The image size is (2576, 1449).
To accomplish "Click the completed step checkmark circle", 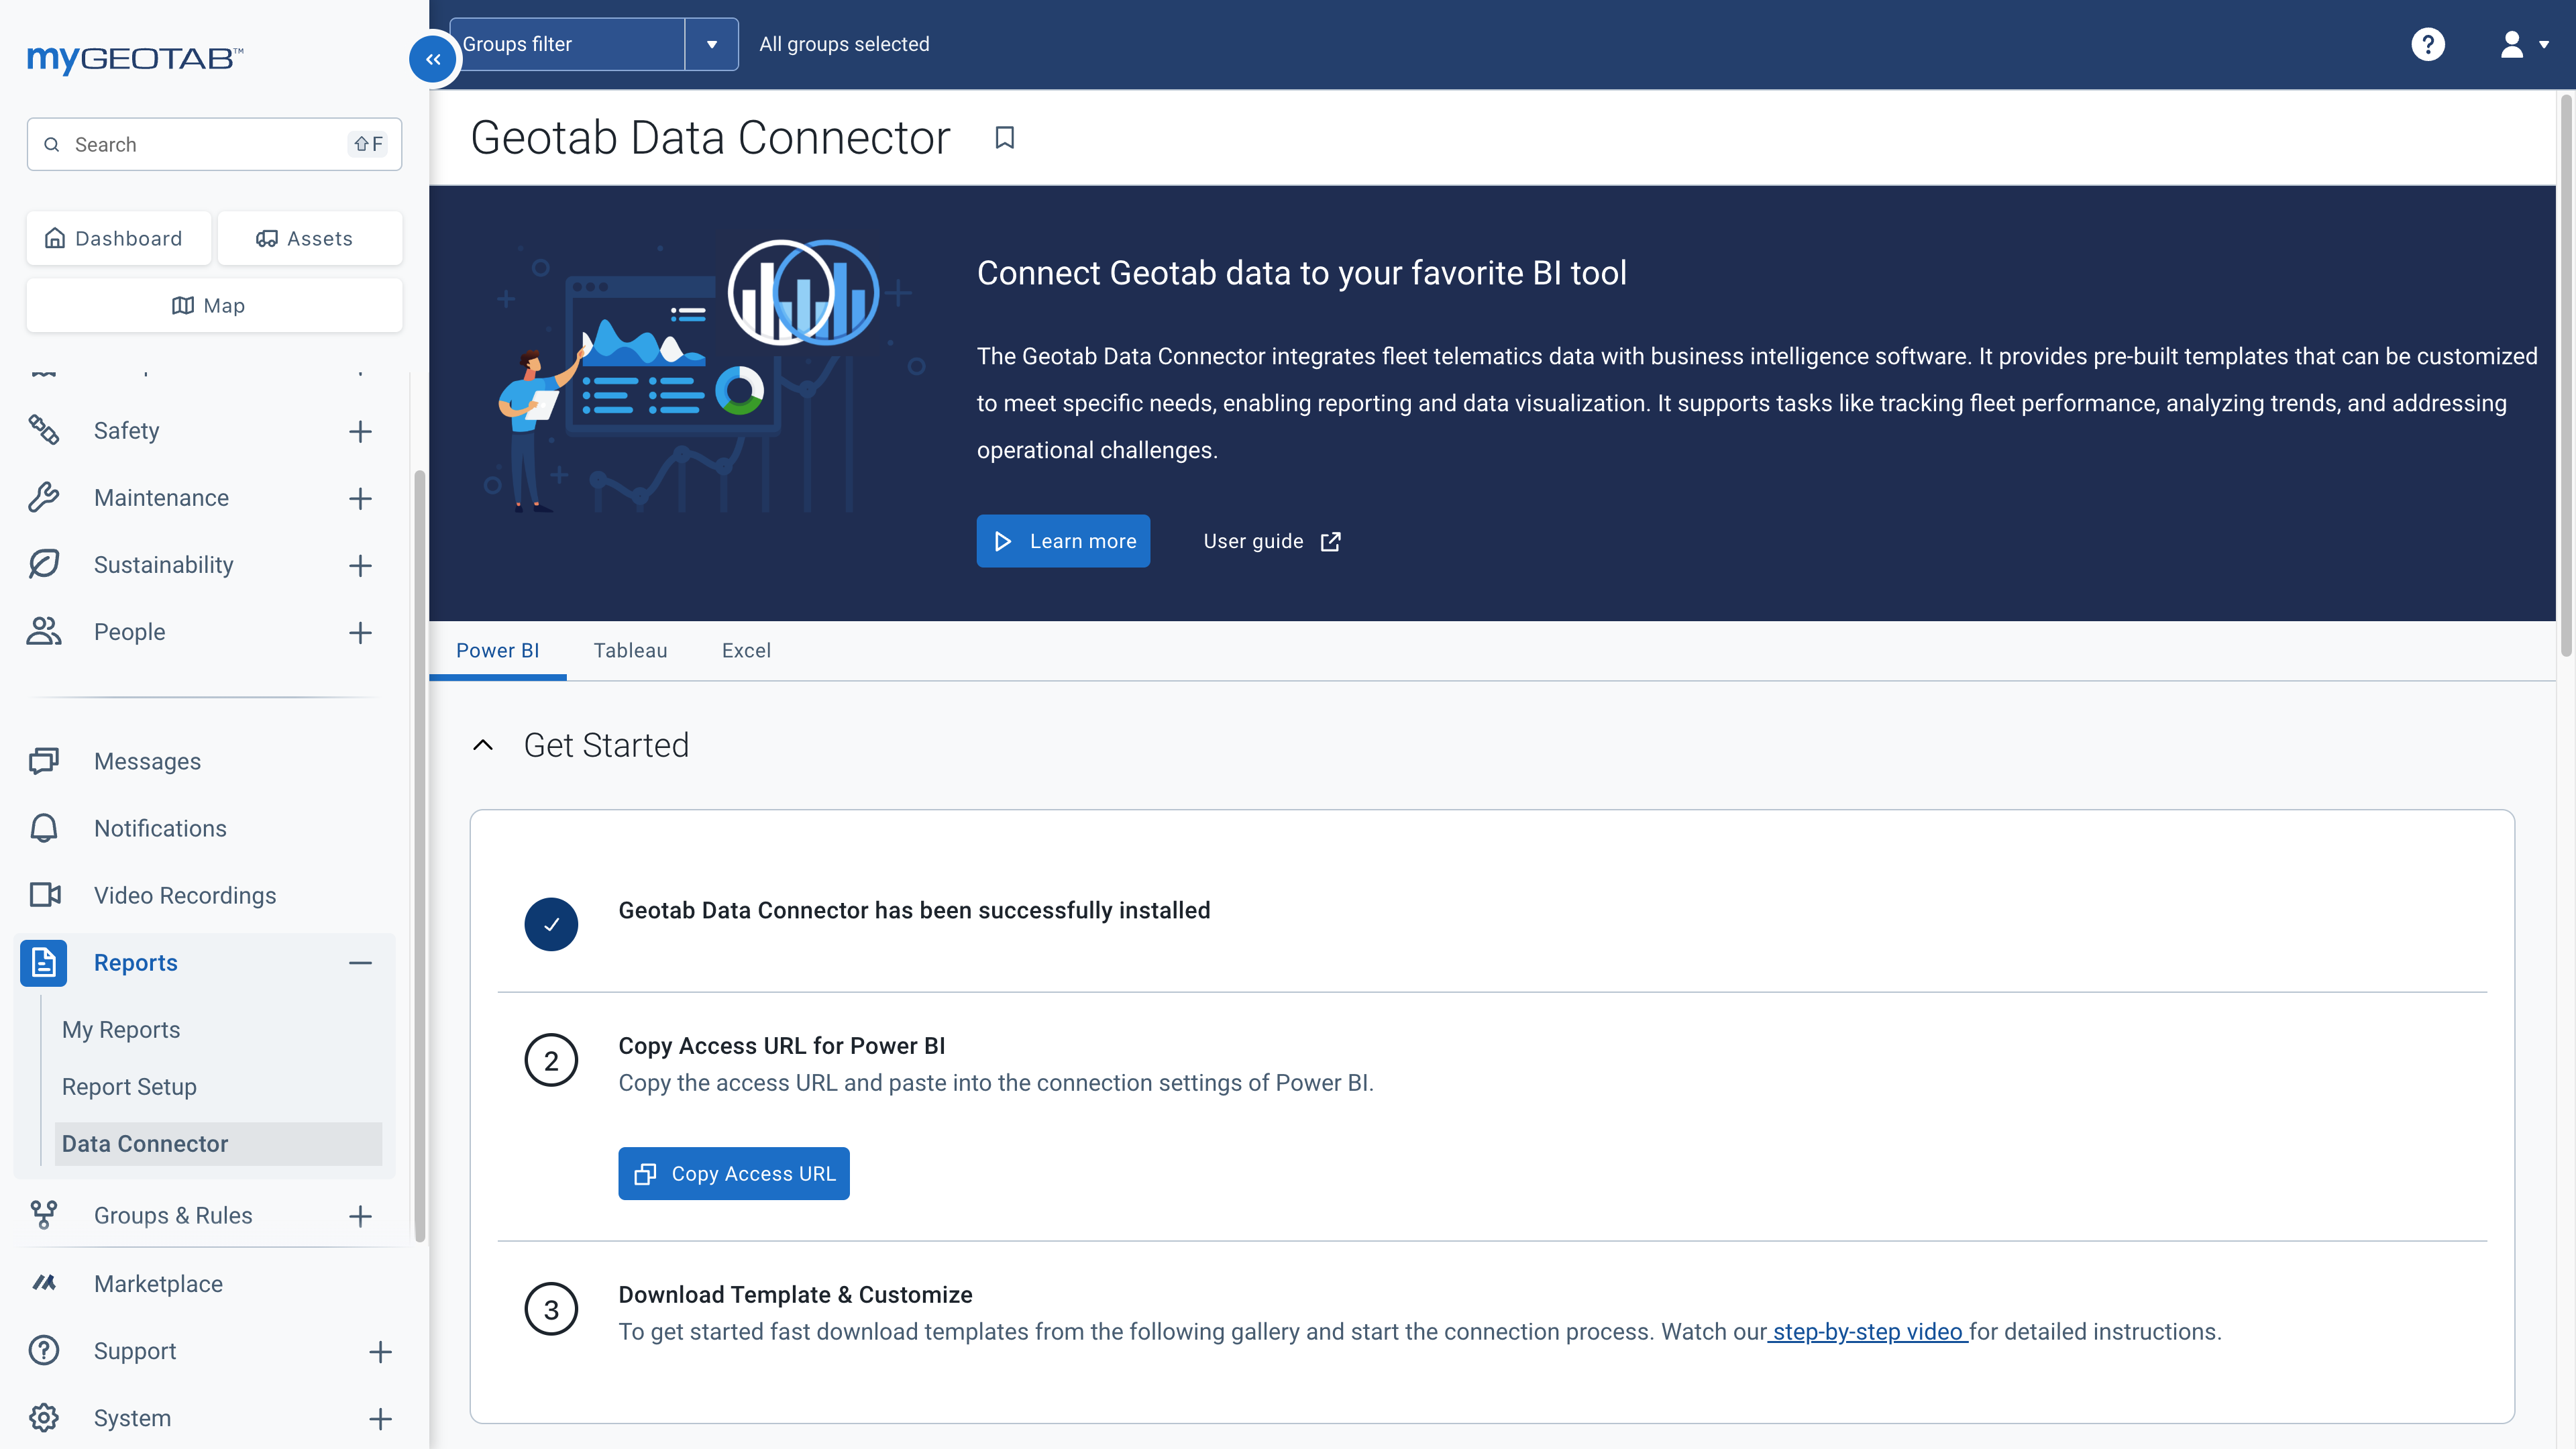I will tap(551, 924).
